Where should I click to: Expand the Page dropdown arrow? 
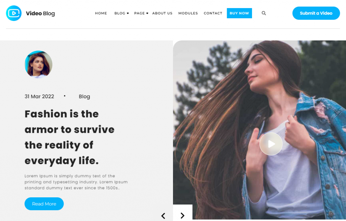coord(147,14)
